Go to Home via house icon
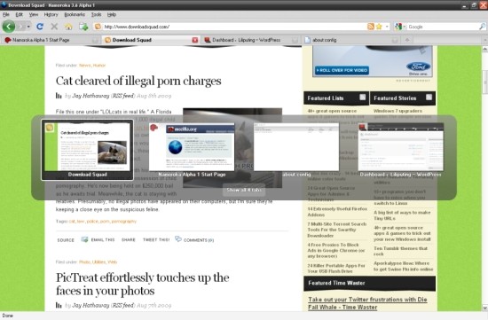 (68, 27)
